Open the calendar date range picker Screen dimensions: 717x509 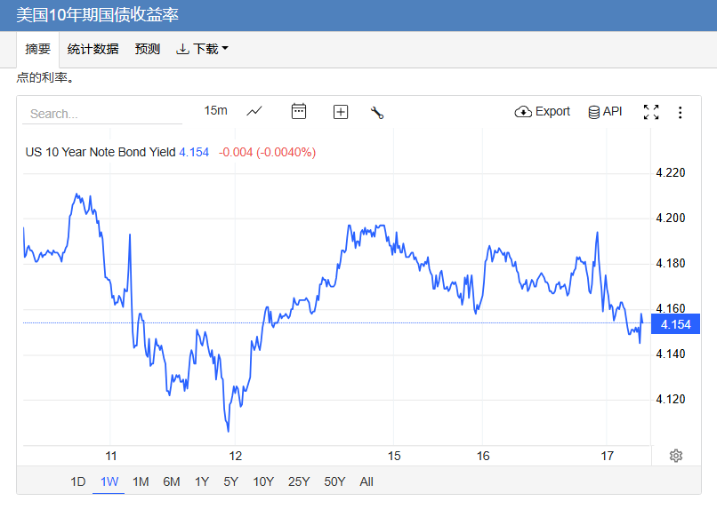(x=299, y=111)
